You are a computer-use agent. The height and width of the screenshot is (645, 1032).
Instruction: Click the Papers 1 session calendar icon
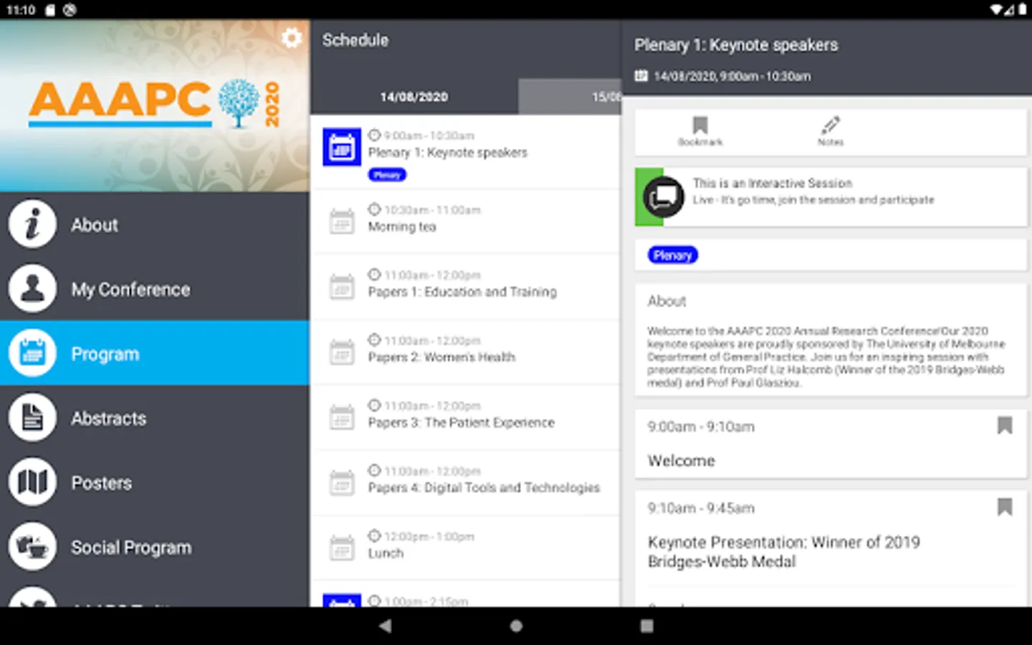pyautogui.click(x=342, y=287)
